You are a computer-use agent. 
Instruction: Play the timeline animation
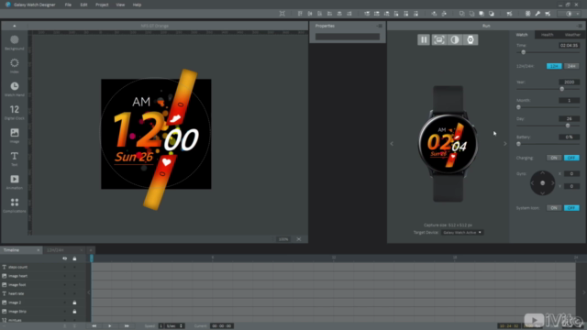coord(110,326)
